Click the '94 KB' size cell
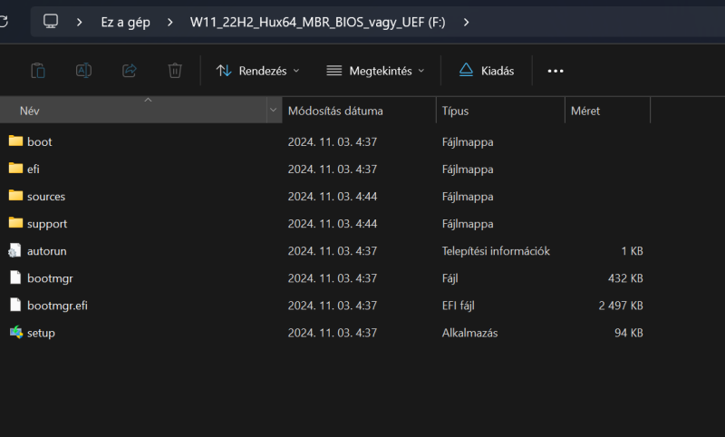This screenshot has height=437, width=725. pyautogui.click(x=628, y=333)
